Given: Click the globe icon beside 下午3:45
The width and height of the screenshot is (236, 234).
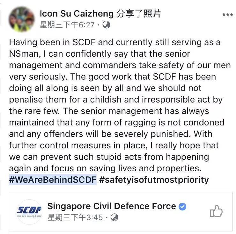Looking at the screenshot, I should [115, 217].
